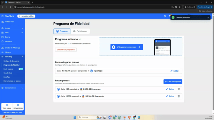Click the Cambios guardados green check icon

pyautogui.click(x=173, y=18)
